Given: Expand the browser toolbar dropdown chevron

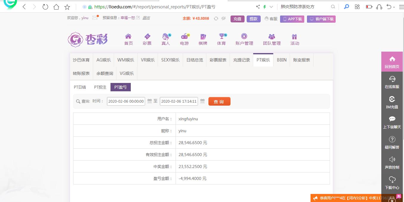Looking at the screenshot, I should (271, 7).
